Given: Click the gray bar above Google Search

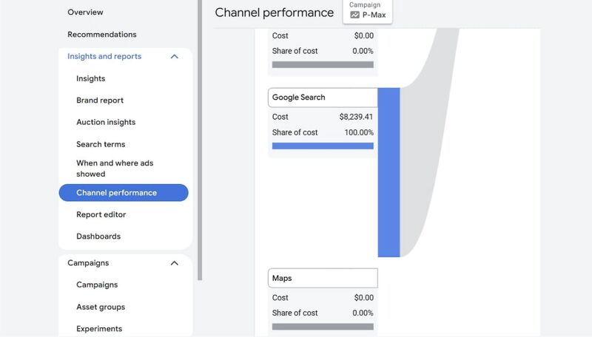Looking at the screenshot, I should pos(323,65).
